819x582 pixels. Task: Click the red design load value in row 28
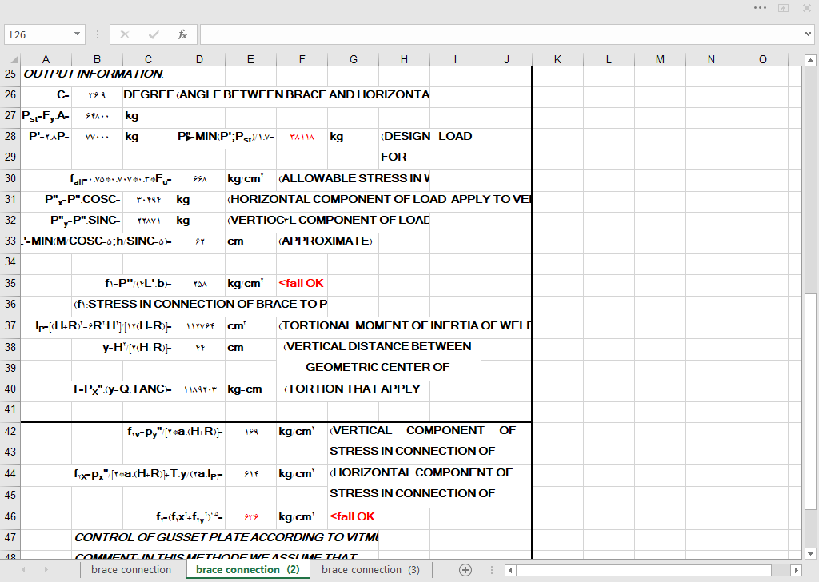(x=302, y=137)
